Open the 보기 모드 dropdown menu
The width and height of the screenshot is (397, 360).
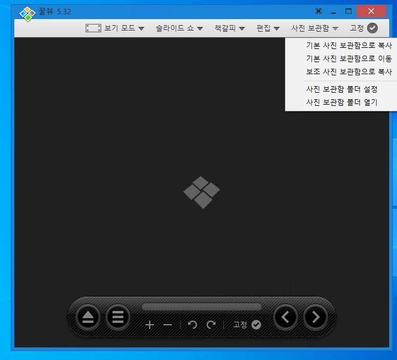point(124,28)
